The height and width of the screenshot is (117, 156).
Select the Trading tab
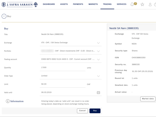coord(107,4)
